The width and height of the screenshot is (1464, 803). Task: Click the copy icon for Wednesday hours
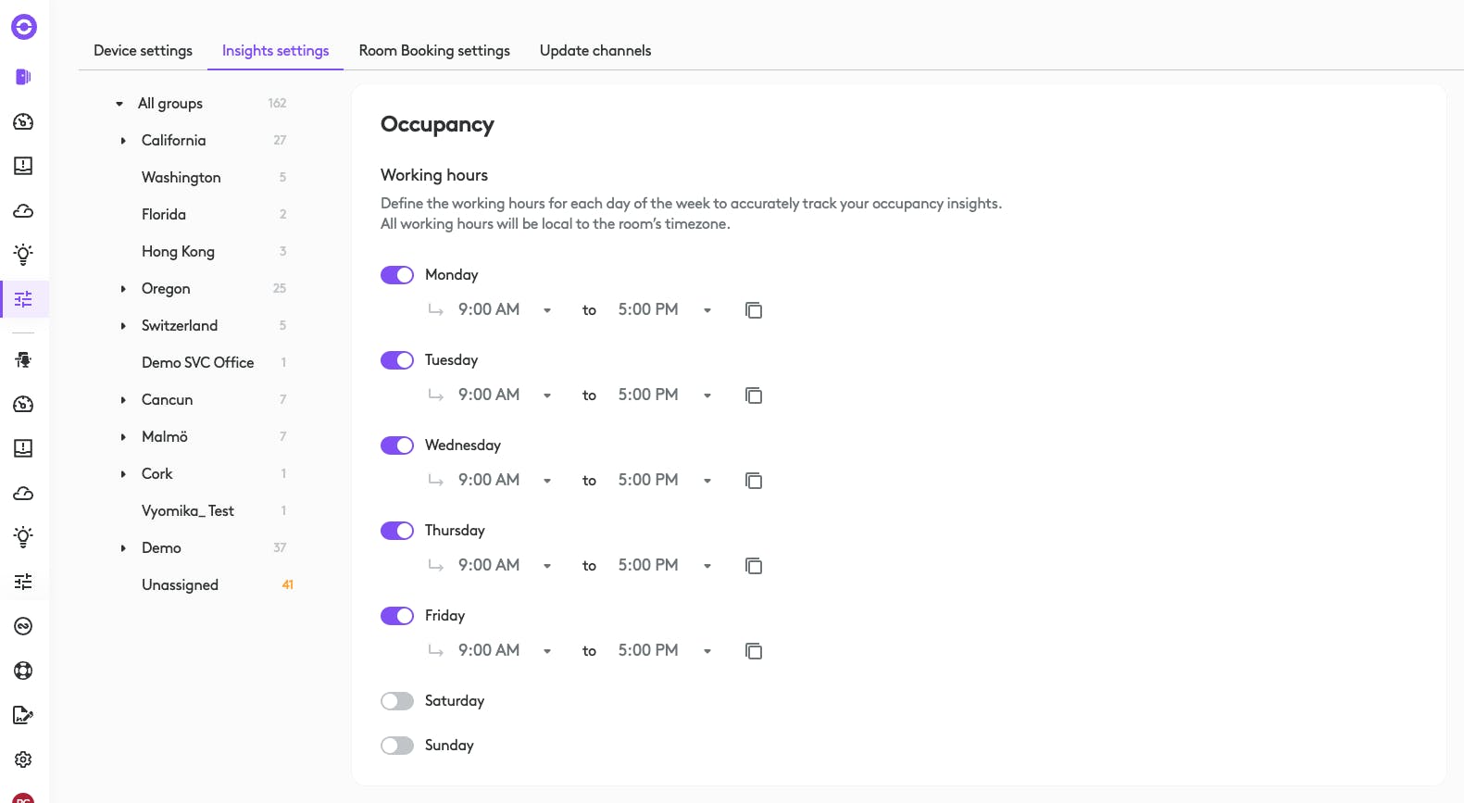(754, 481)
